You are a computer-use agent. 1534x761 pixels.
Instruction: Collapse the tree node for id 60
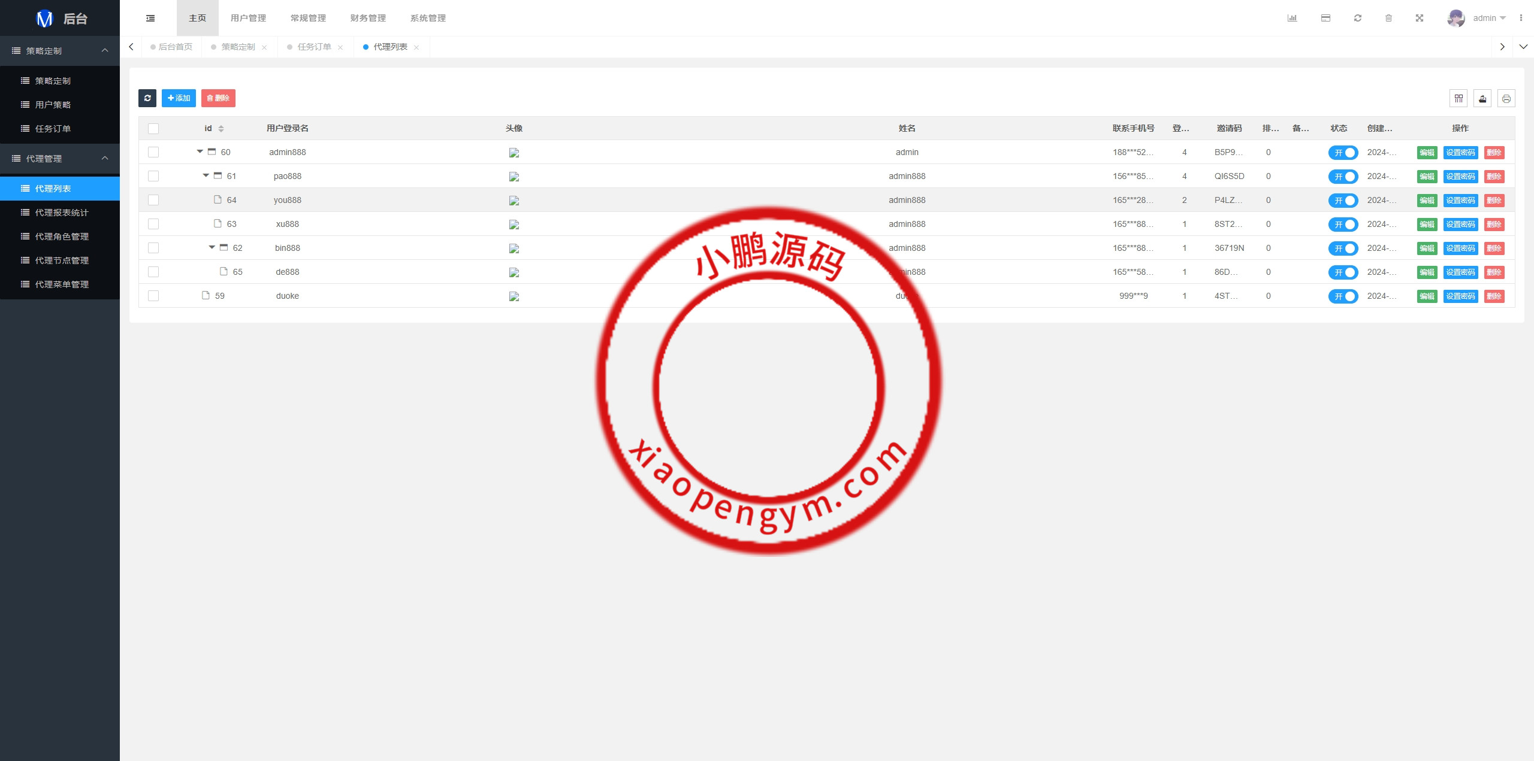click(200, 151)
